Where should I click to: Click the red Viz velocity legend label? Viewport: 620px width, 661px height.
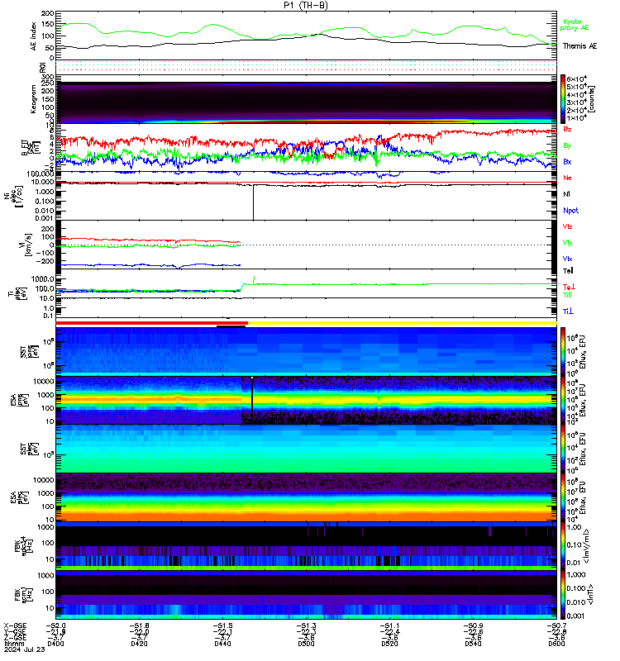(567, 226)
